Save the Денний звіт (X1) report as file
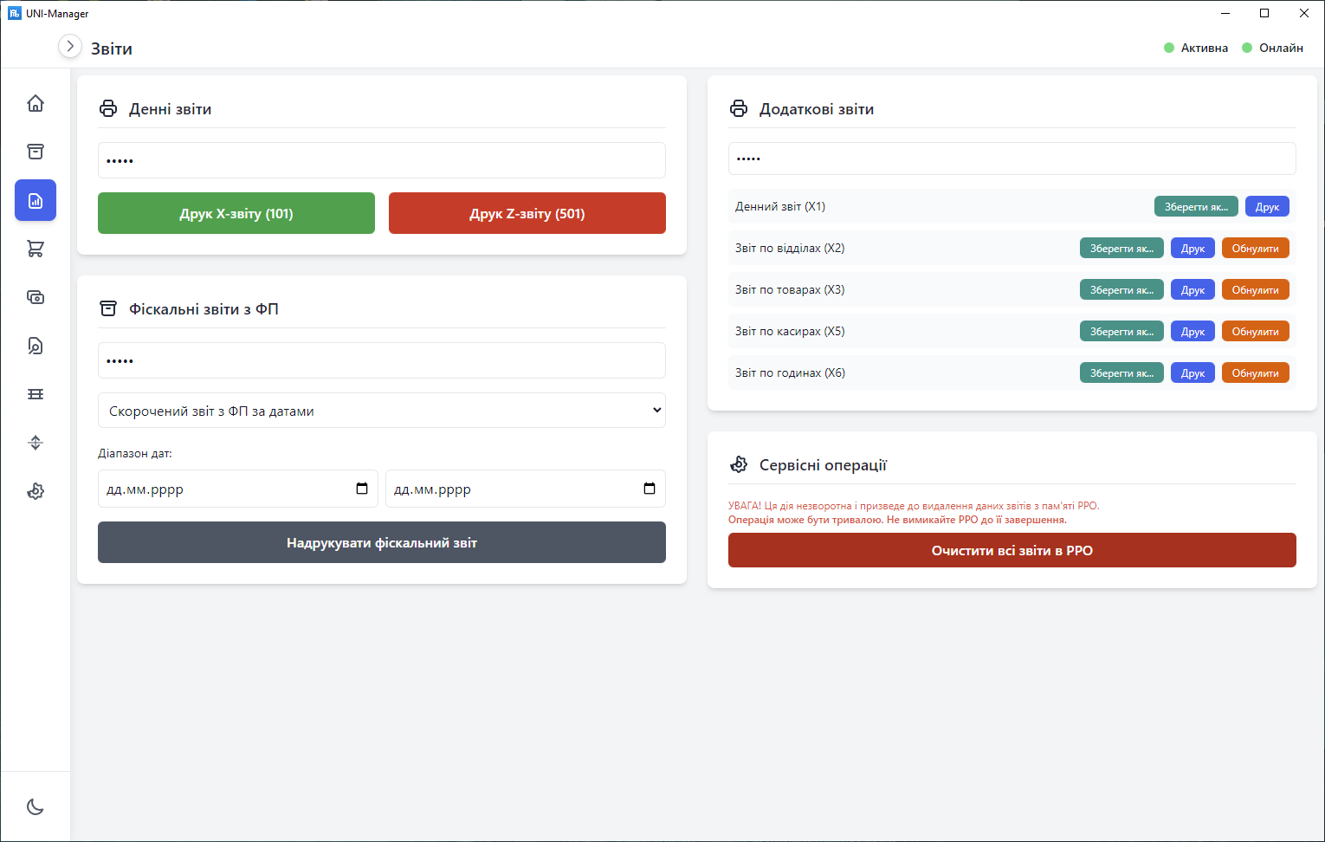Viewport: 1325px width, 842px height. 1196,206
